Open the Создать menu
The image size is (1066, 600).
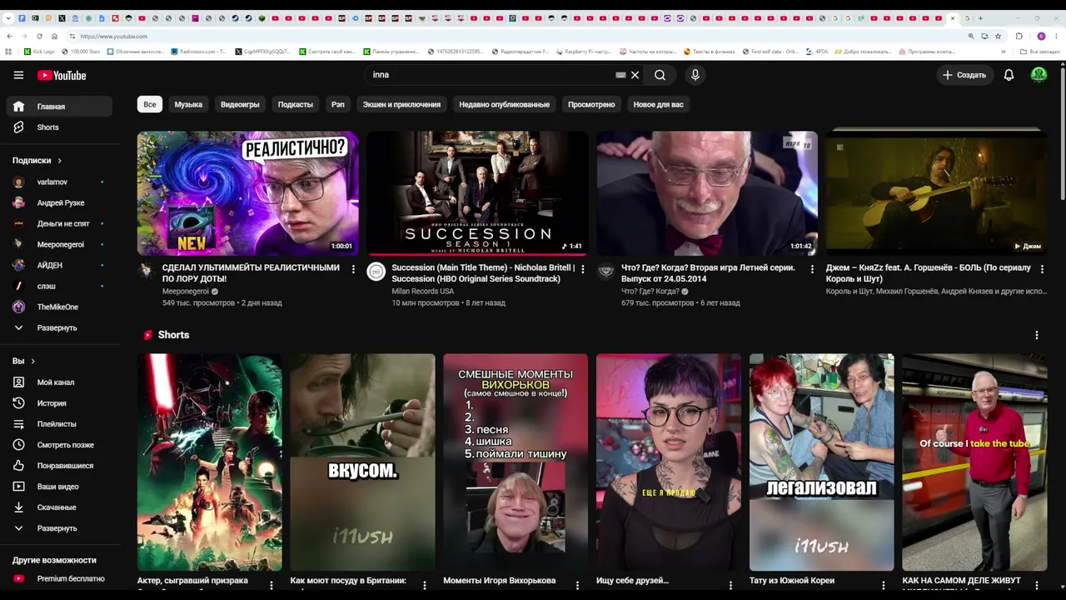tap(964, 75)
